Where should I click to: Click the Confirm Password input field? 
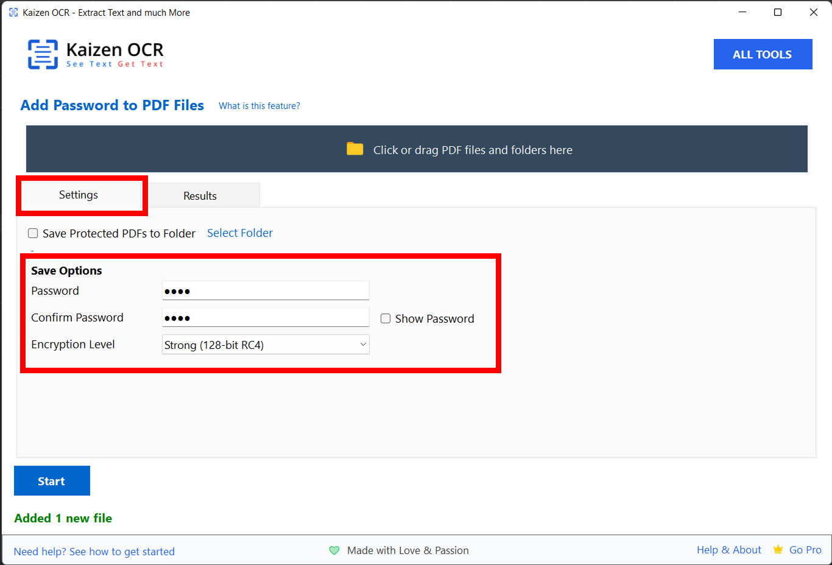coord(266,318)
